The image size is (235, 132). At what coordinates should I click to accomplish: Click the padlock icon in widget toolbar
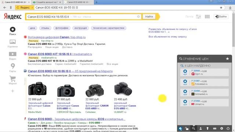coord(187,128)
